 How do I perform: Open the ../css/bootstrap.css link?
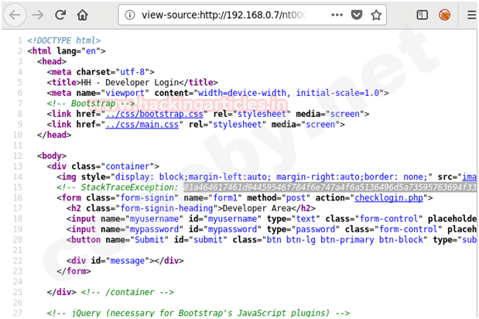(x=154, y=114)
